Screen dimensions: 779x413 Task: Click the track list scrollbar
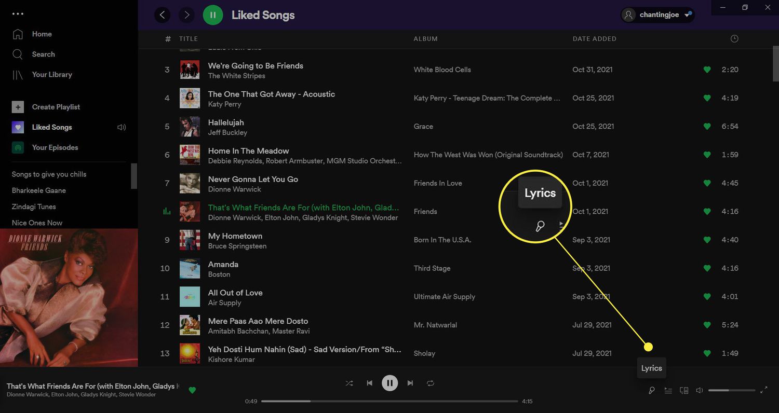[x=776, y=63]
